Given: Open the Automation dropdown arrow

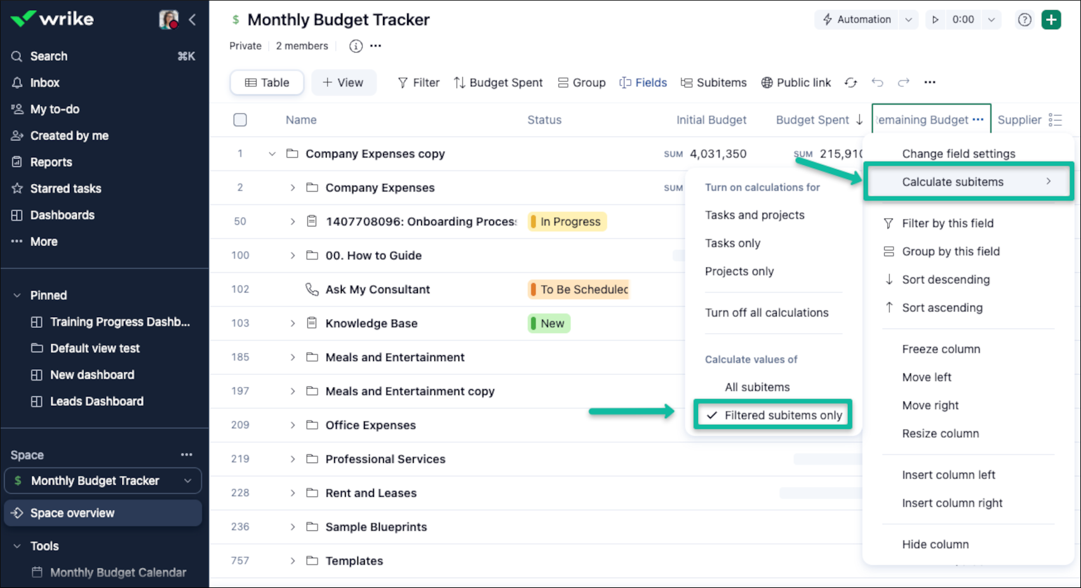Looking at the screenshot, I should [x=908, y=20].
